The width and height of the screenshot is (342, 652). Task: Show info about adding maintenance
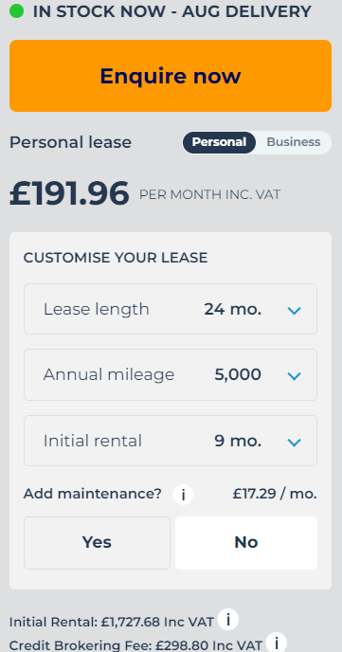[x=183, y=495]
